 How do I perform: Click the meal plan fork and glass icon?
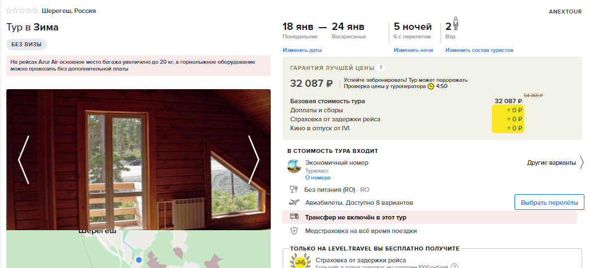coord(293,190)
